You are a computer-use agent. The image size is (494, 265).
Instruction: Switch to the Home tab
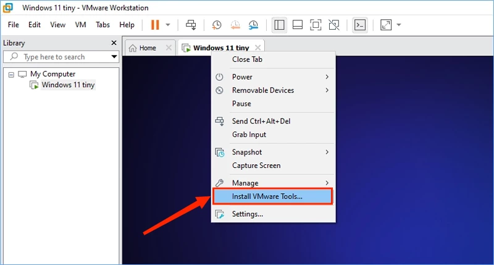pos(148,48)
